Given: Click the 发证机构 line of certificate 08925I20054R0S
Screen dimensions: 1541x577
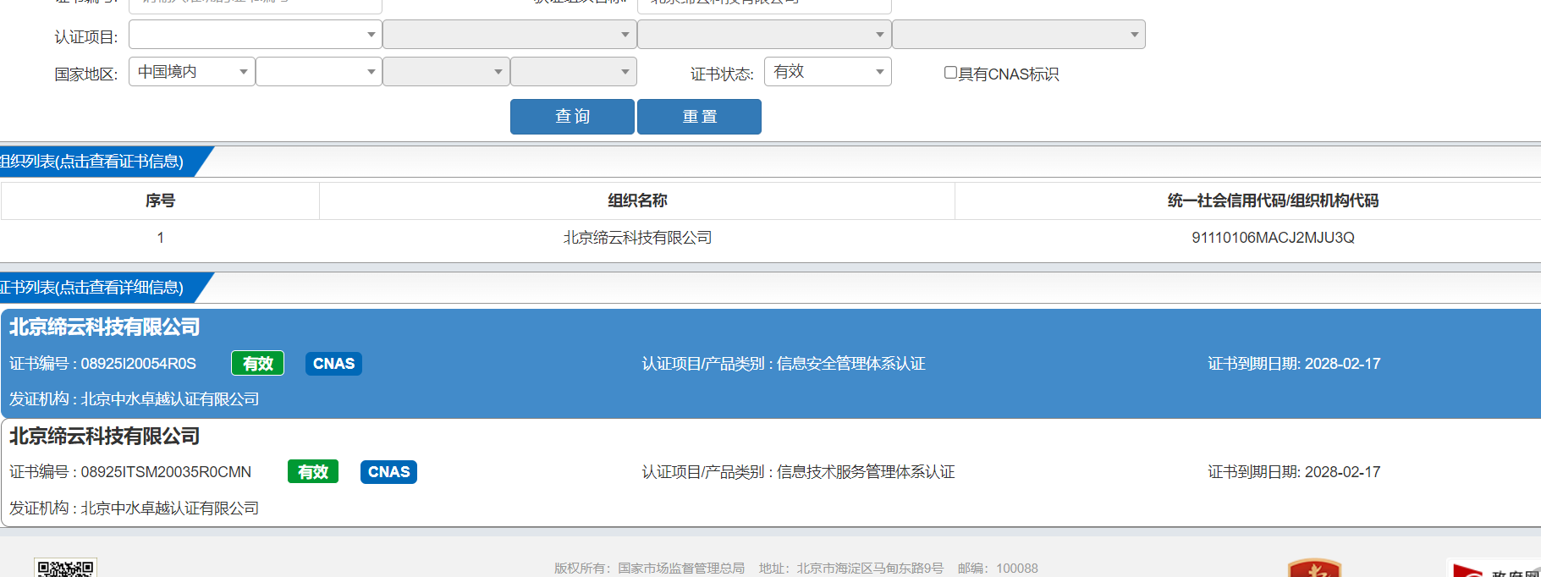Looking at the screenshot, I should [135, 399].
